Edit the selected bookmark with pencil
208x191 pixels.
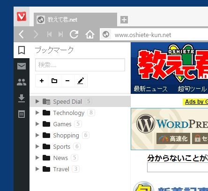(x=81, y=81)
